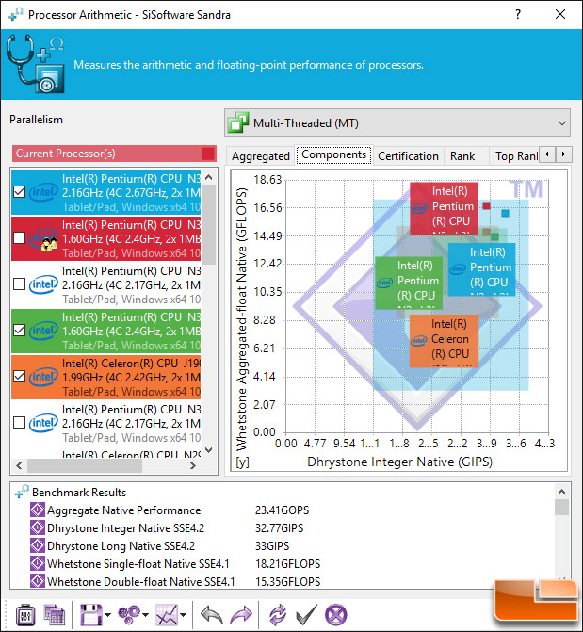Click the purple cancel X icon
Image resolution: width=583 pixels, height=632 pixels.
(x=336, y=615)
